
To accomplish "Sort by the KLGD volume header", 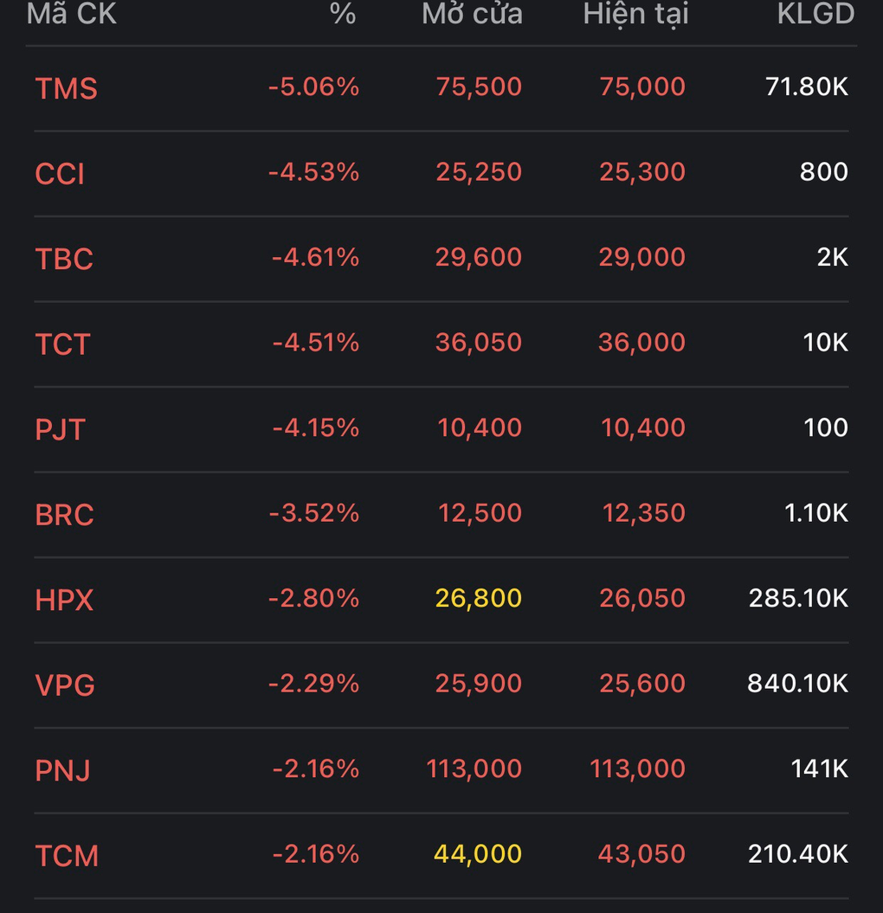I will pos(815,14).
